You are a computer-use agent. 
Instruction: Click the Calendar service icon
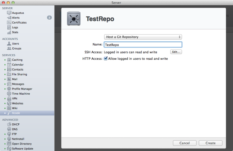coord(9,65)
